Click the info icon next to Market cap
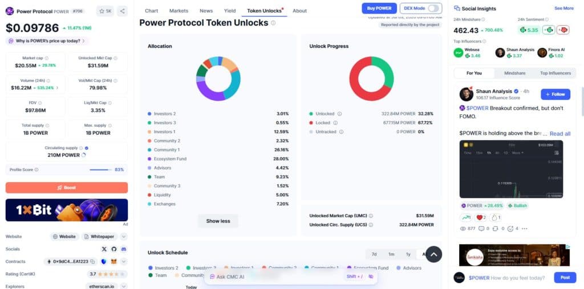The width and height of the screenshot is (584, 289). 47,59
